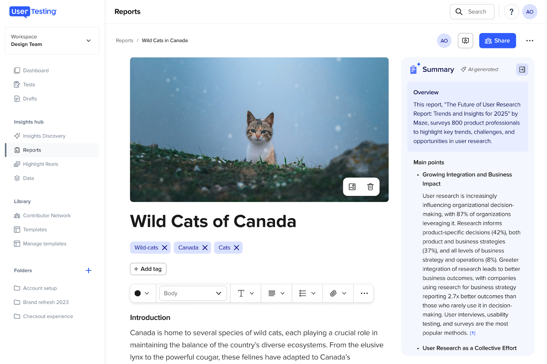Image resolution: width=547 pixels, height=364 pixels.
Task: Open the help question mark icon
Action: (x=511, y=12)
